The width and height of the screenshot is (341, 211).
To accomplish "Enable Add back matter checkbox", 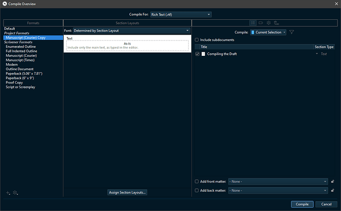I will (197, 190).
